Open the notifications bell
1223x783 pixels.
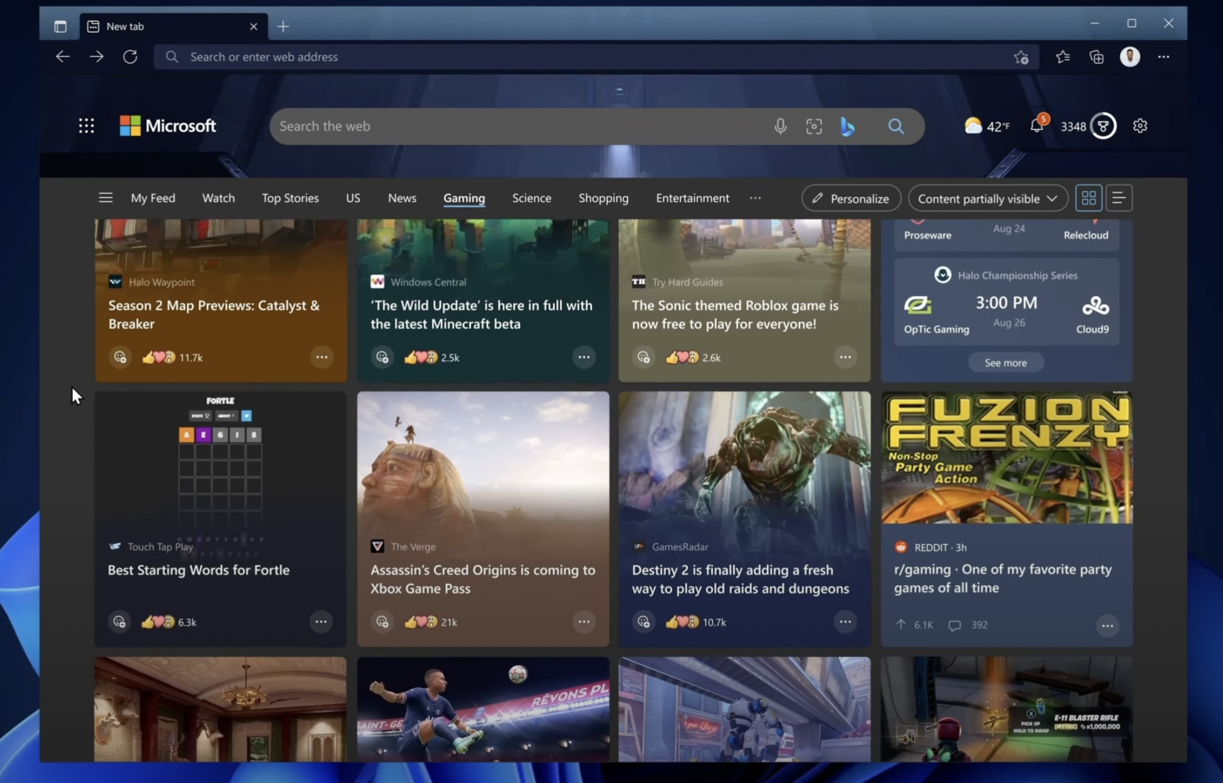[1037, 125]
